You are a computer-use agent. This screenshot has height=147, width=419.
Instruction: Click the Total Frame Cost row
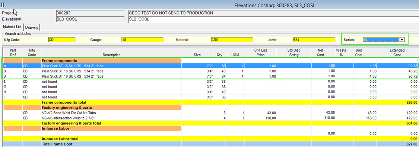tap(210, 144)
